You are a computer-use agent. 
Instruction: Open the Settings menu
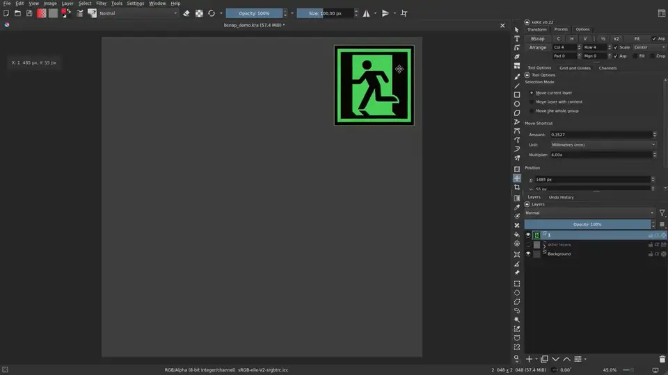(136, 3)
